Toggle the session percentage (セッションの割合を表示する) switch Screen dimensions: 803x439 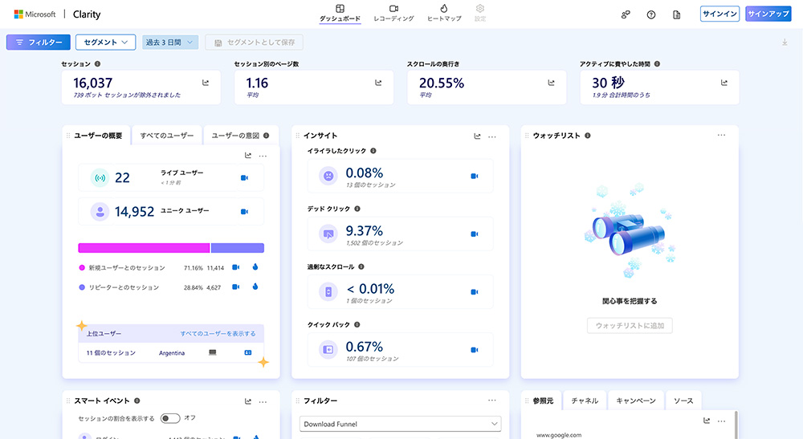coord(169,418)
